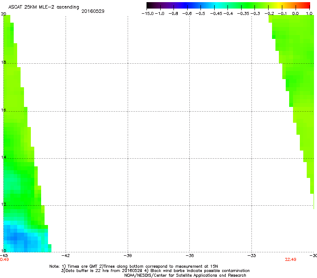Click the longitude label "-36" on the bottom axis
The width and height of the screenshot is (317, 278).
point(190,256)
